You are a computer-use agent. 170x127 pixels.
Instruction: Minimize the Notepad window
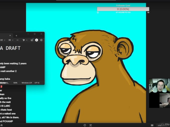tap(28, 34)
